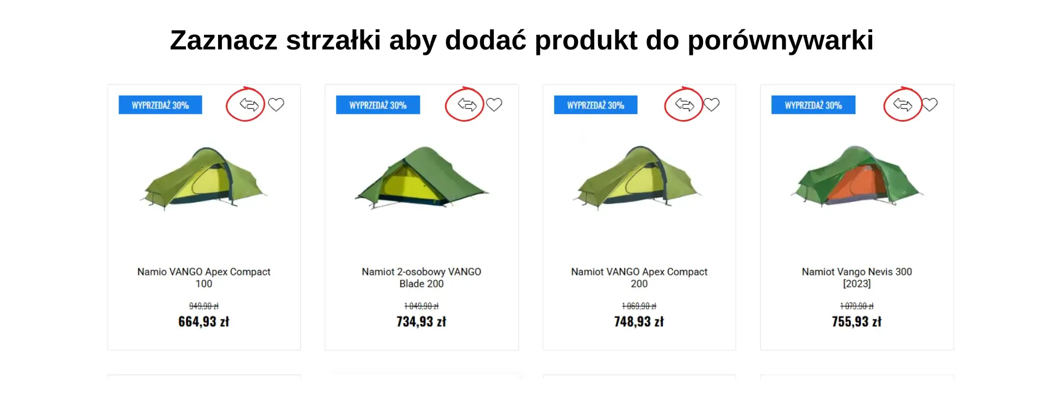
Task: Click heart icon on Nevis 300 tent
Action: (x=930, y=104)
